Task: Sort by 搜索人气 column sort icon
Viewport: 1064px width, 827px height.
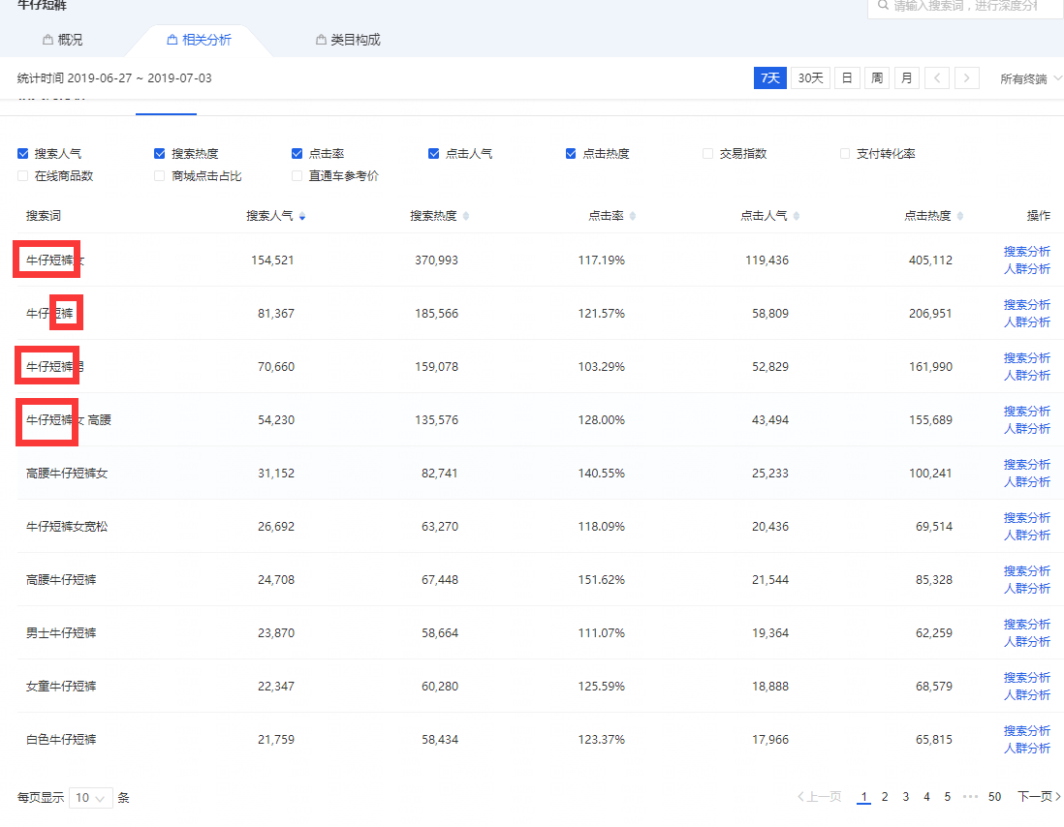Action: [302, 217]
